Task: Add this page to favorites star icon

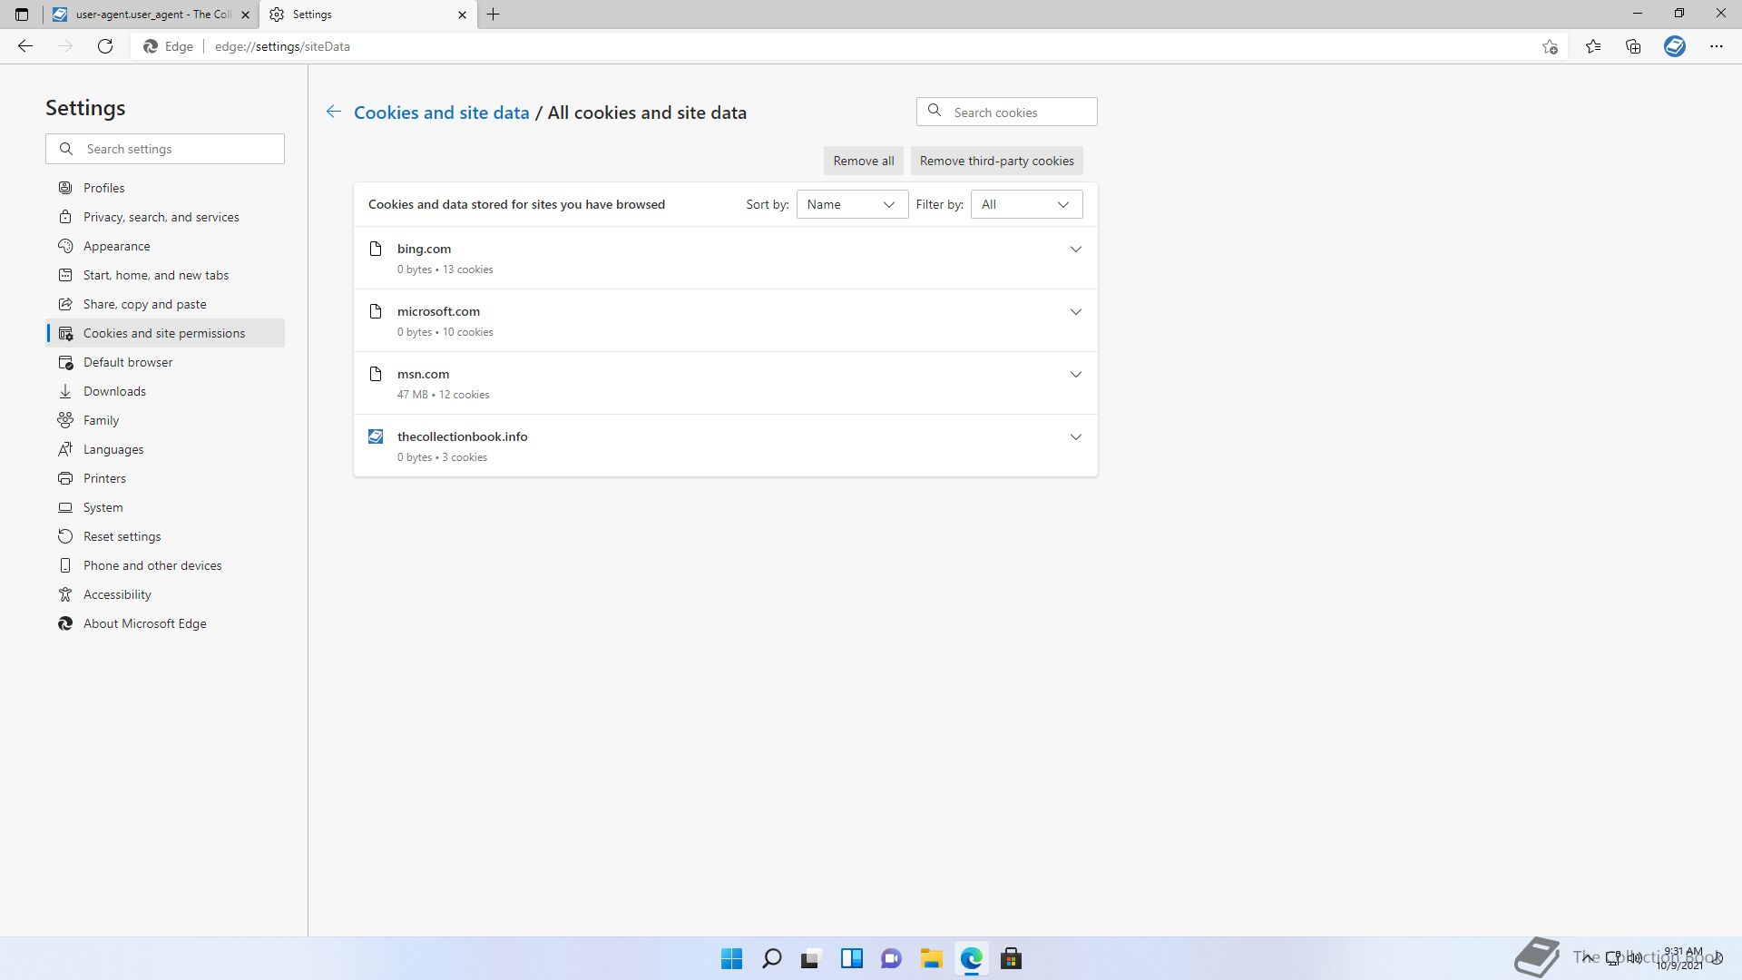Action: click(x=1550, y=46)
